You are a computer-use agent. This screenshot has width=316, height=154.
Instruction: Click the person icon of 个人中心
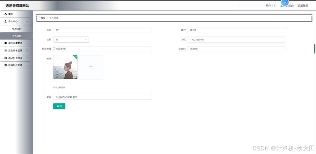[x=6, y=21]
